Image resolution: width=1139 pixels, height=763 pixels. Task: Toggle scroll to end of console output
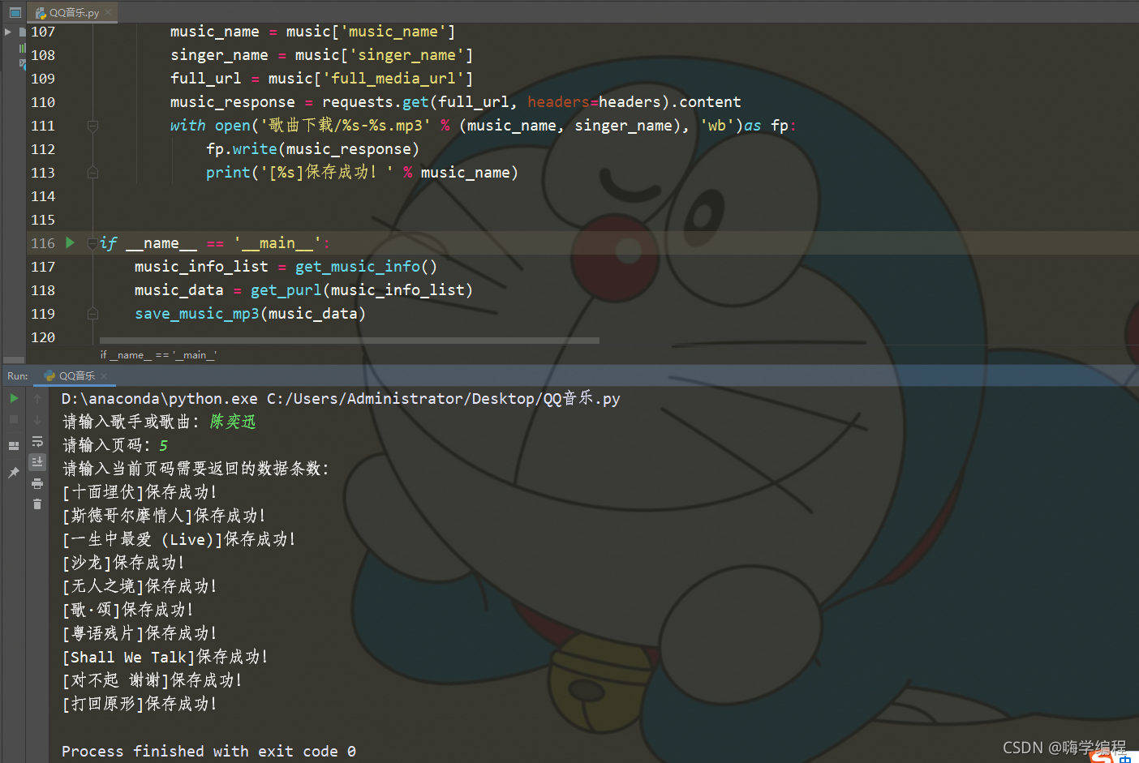coord(37,461)
